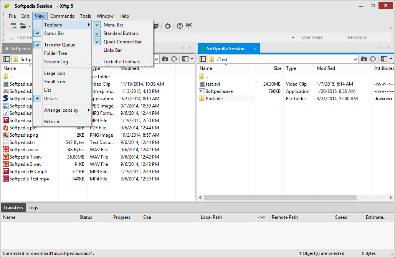Select the Large Icon view
395x258 pixels.
(x=62, y=73)
